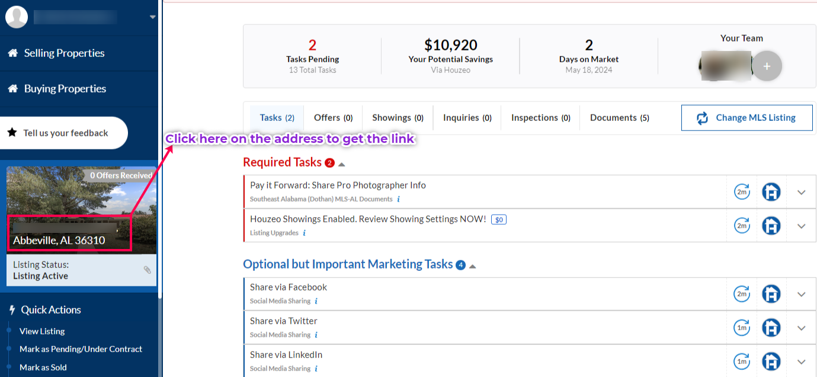Click the Abbeville, AL 36310 property address
Screen dimensions: 817x377
point(59,240)
